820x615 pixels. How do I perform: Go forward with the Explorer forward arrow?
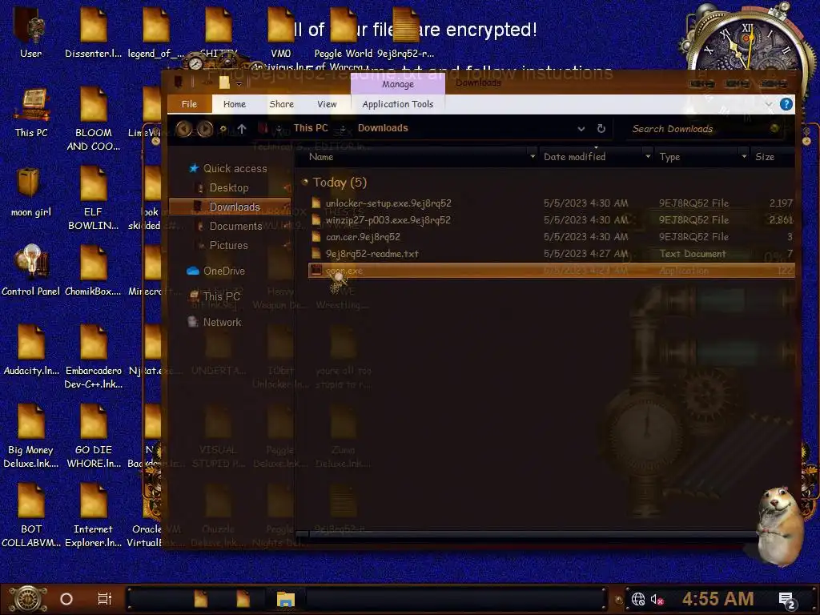tap(205, 128)
